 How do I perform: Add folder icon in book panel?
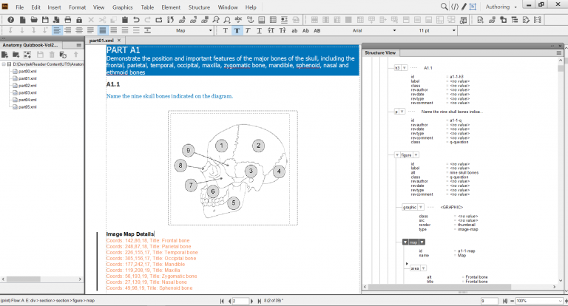16,55
